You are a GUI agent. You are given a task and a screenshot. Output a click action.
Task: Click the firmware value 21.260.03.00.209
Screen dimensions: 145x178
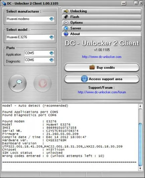(62, 134)
